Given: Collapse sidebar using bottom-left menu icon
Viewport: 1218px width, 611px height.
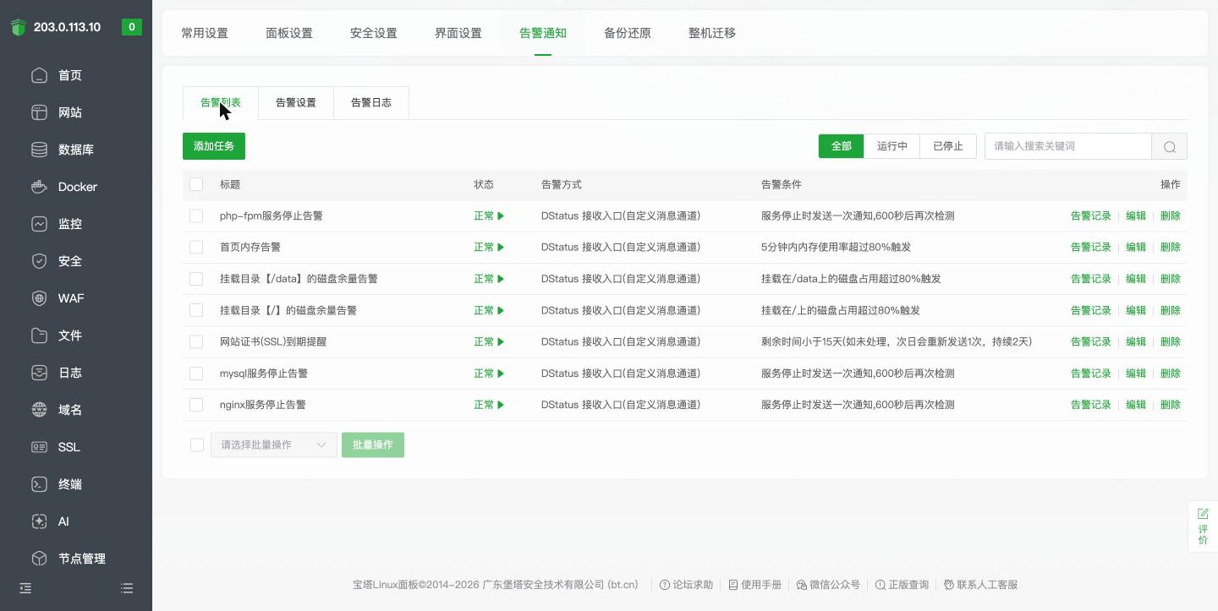Looking at the screenshot, I should [x=25, y=588].
